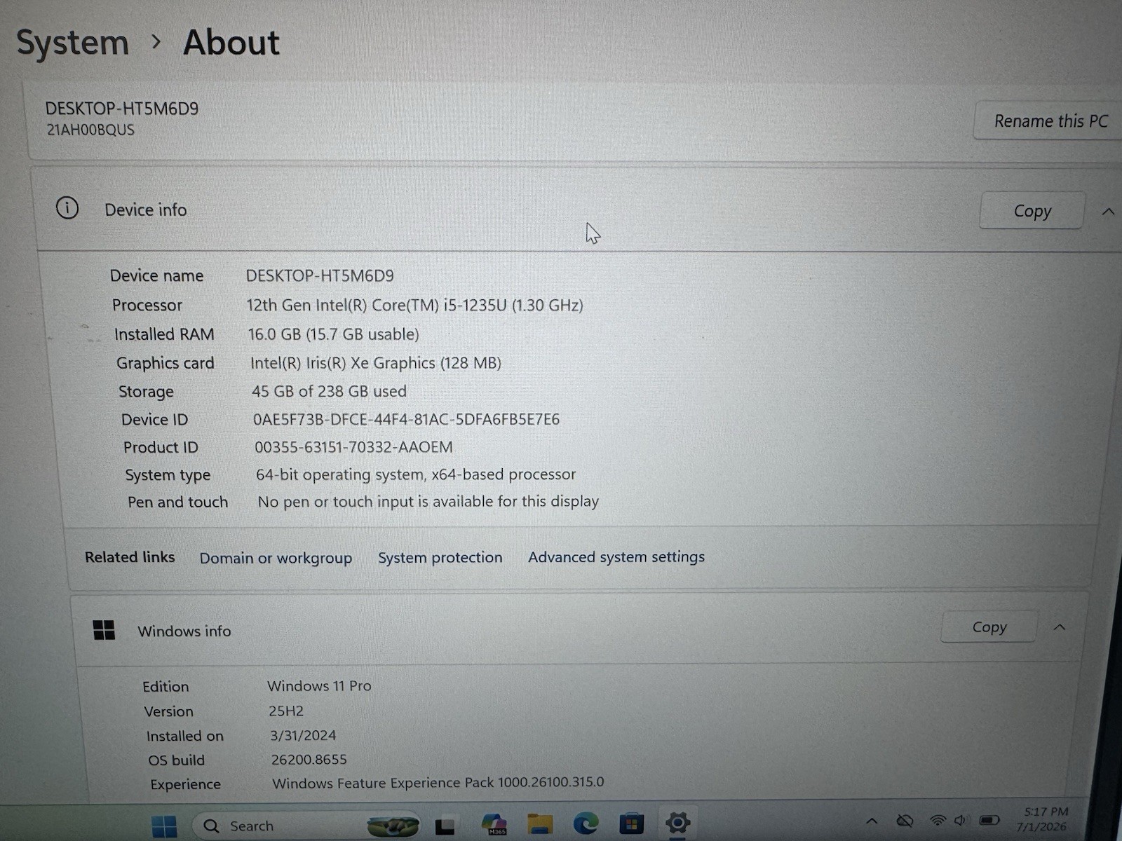Click the Product ID value 00355-63151-70332-AAOEM
Screen dimensions: 1122x841
[353, 447]
